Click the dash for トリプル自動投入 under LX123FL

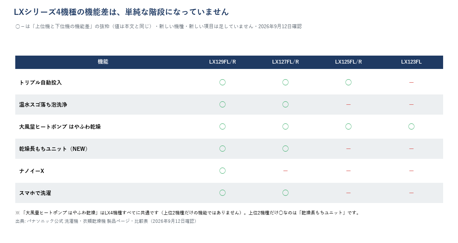pos(411,82)
